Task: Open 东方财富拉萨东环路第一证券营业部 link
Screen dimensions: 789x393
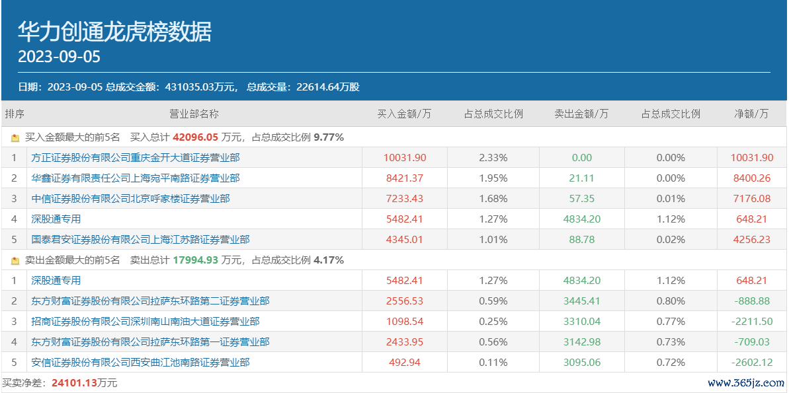Action: click(150, 341)
